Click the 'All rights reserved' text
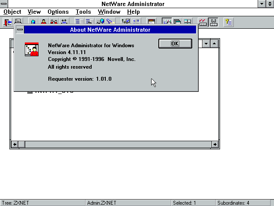 coord(70,67)
